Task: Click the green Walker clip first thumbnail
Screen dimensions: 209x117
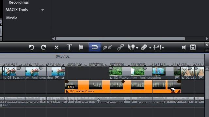Action: [116, 71]
